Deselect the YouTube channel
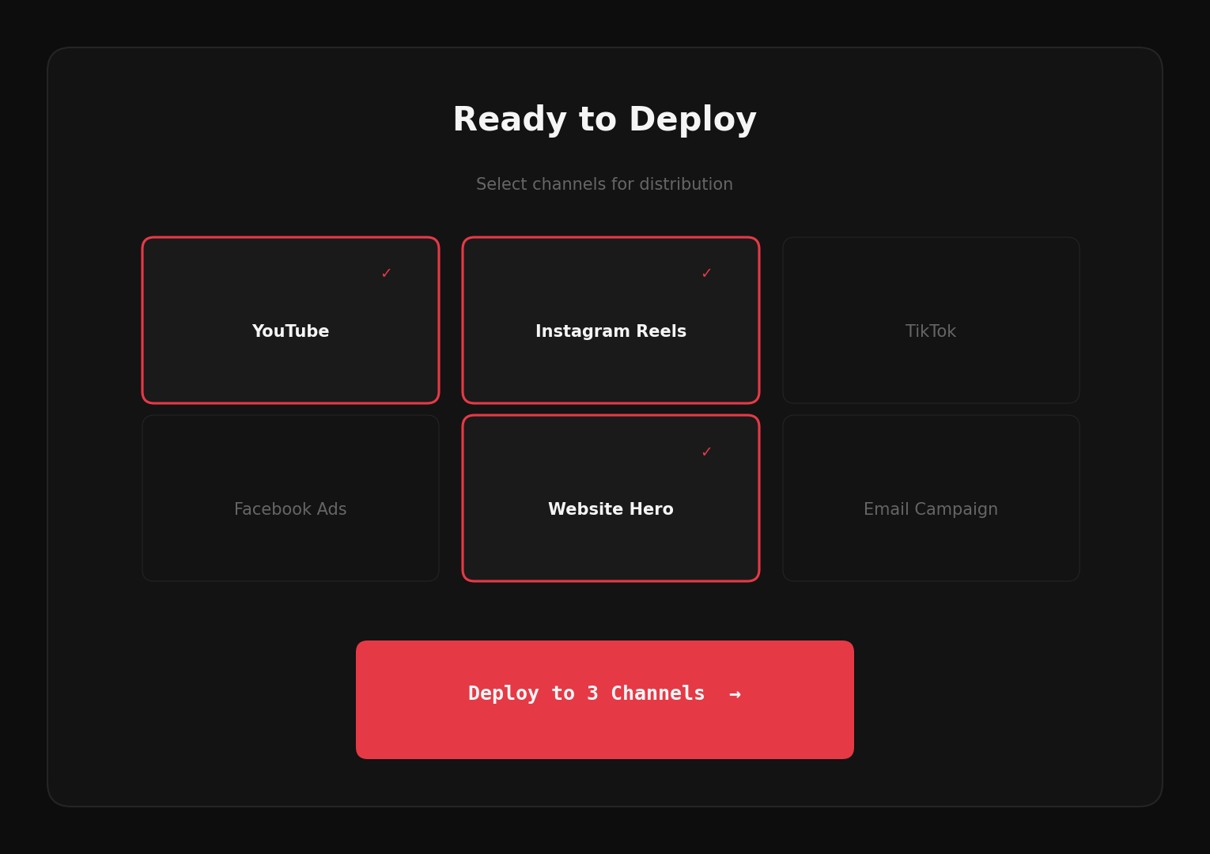This screenshot has width=1210, height=854. [290, 320]
